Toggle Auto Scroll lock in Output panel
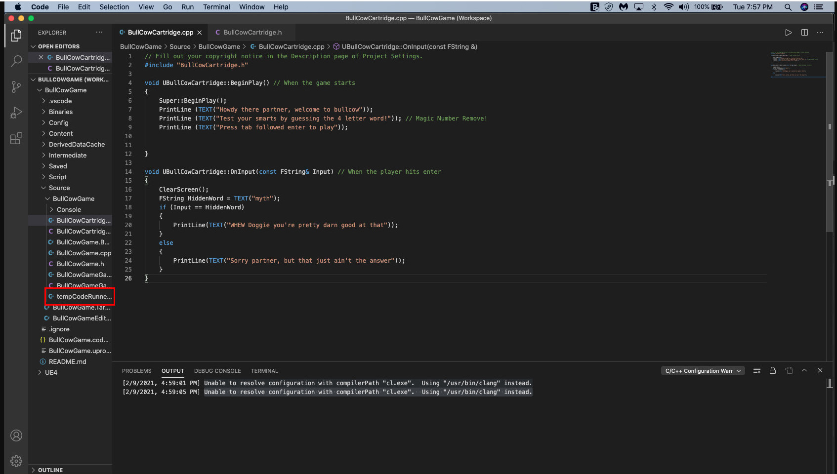Image resolution: width=837 pixels, height=474 pixels. [x=773, y=370]
